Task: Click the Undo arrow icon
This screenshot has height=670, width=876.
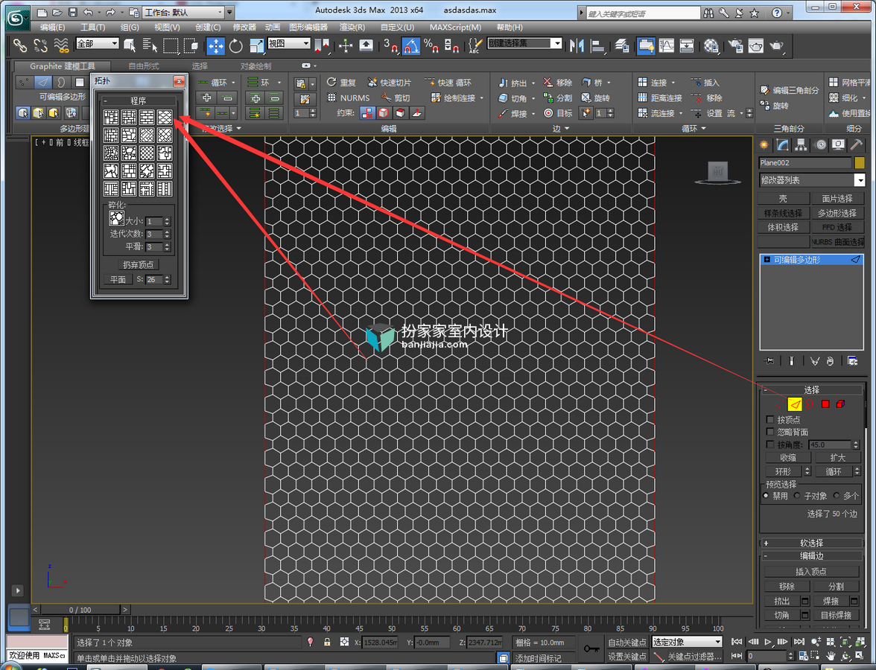Action: [88, 12]
